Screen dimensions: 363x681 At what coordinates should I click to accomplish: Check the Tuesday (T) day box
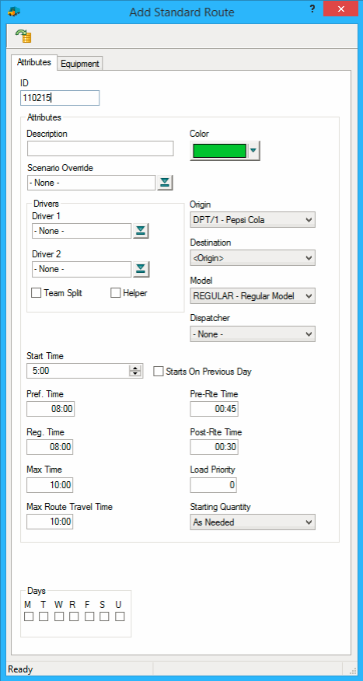click(44, 616)
